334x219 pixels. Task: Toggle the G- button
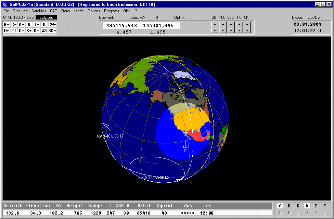coord(21,30)
